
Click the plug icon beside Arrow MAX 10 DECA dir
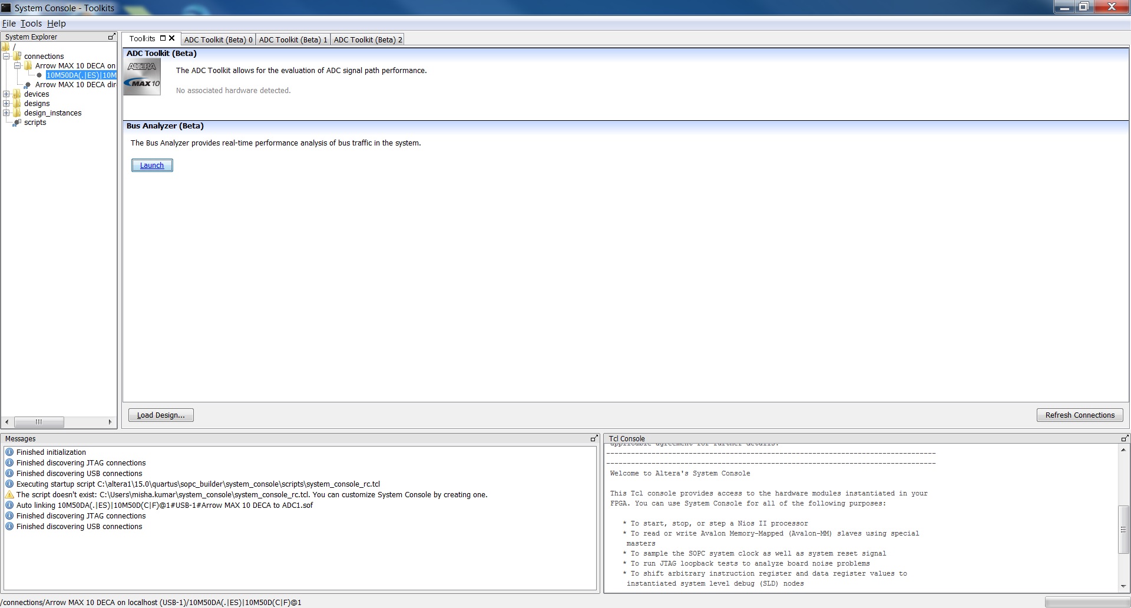point(28,85)
